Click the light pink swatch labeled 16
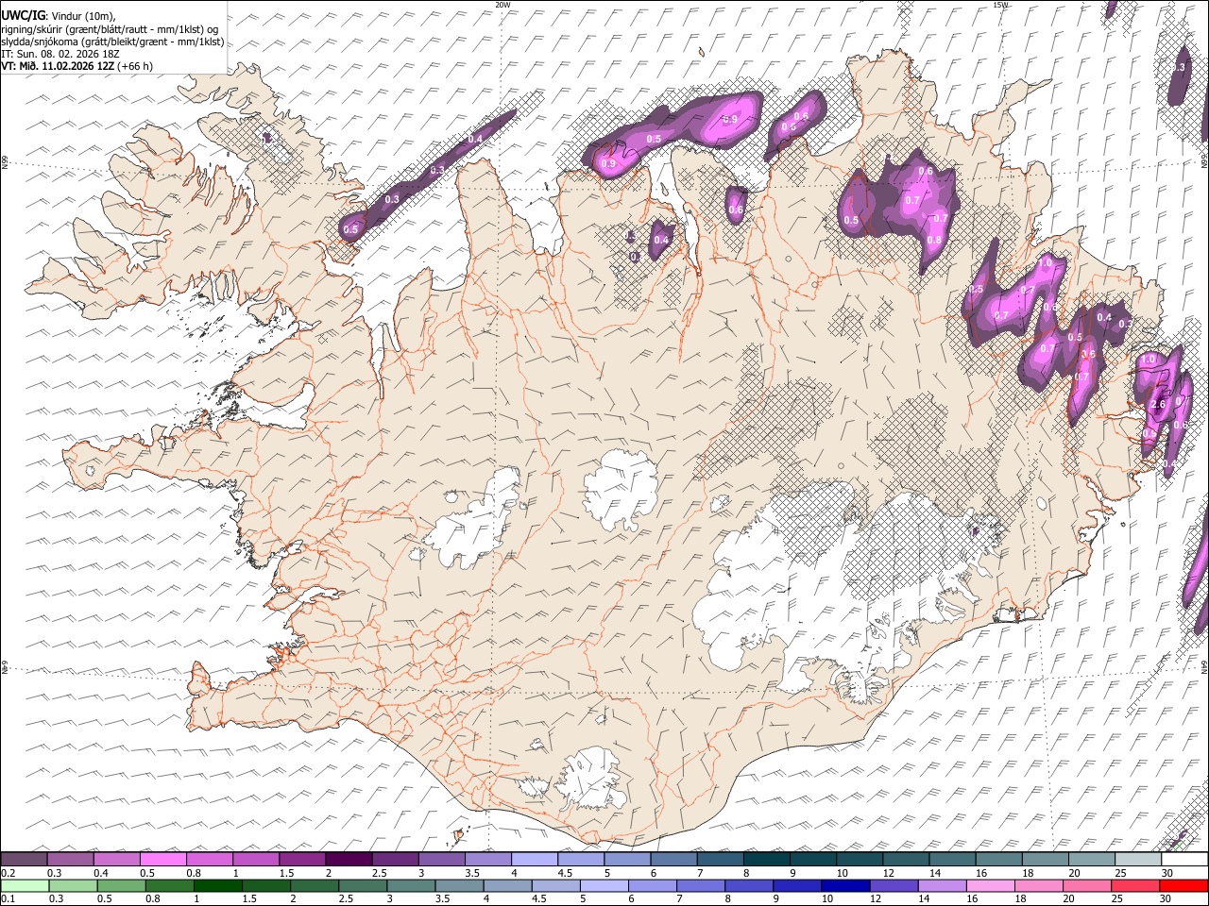The width and height of the screenshot is (1209, 906). click(x=990, y=885)
